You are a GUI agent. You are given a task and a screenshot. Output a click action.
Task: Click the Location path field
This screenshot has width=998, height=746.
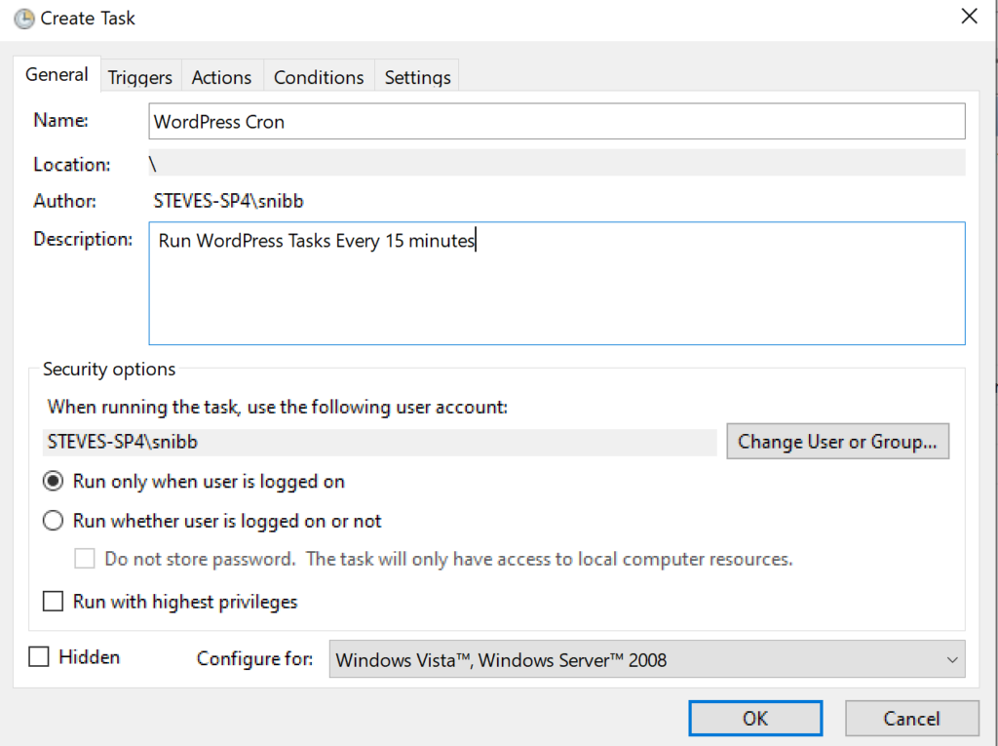click(x=556, y=164)
